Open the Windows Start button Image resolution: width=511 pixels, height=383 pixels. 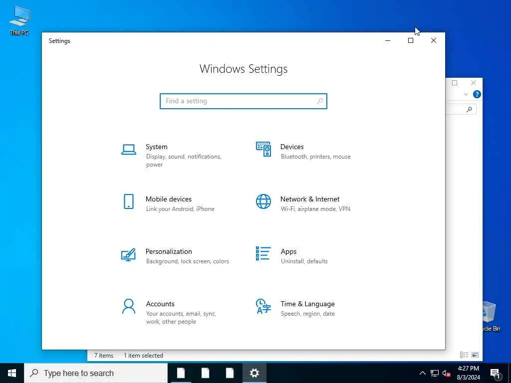(12, 373)
